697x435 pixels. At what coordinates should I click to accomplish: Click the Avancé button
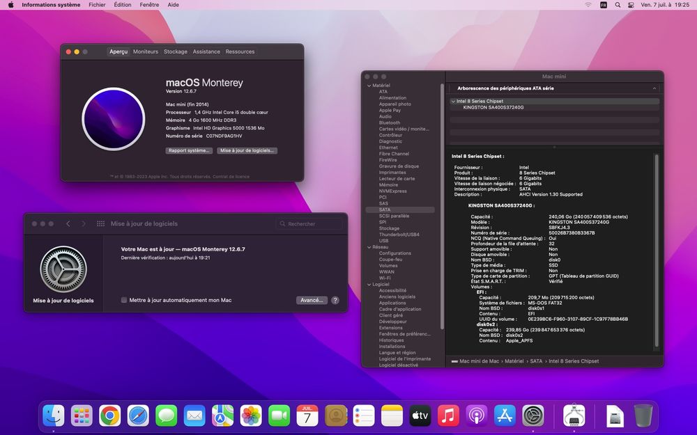(x=311, y=300)
